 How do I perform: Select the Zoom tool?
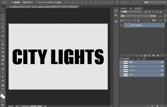coord(3,89)
